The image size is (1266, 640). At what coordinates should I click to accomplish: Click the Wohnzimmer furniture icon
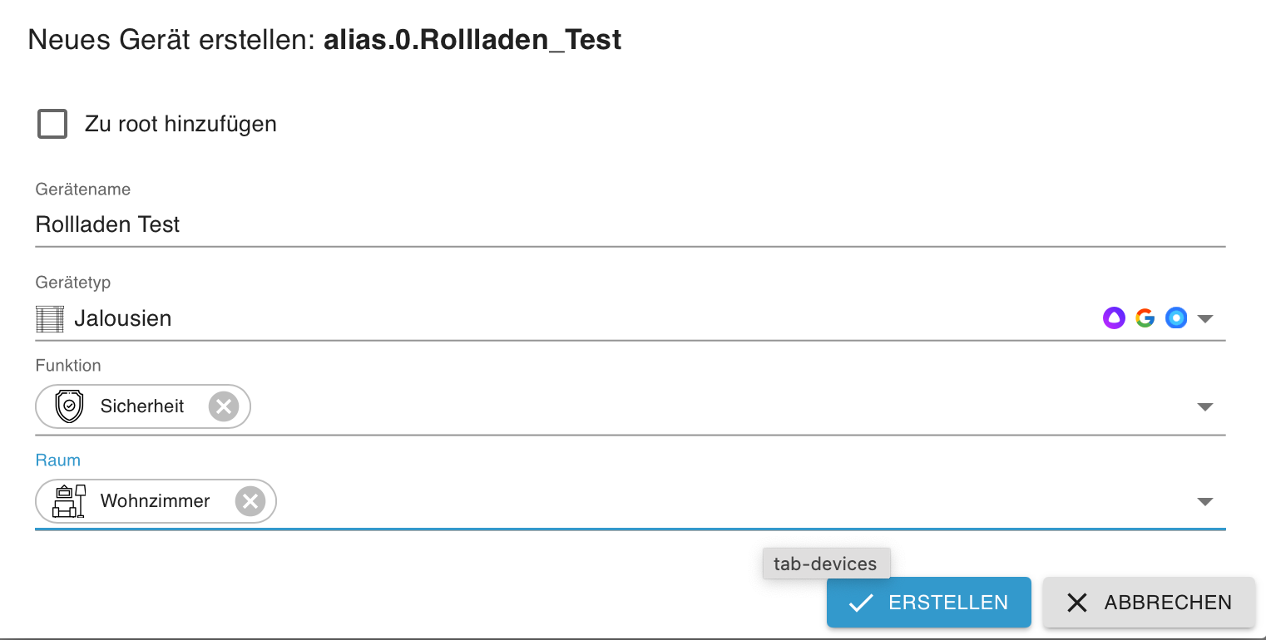69,501
